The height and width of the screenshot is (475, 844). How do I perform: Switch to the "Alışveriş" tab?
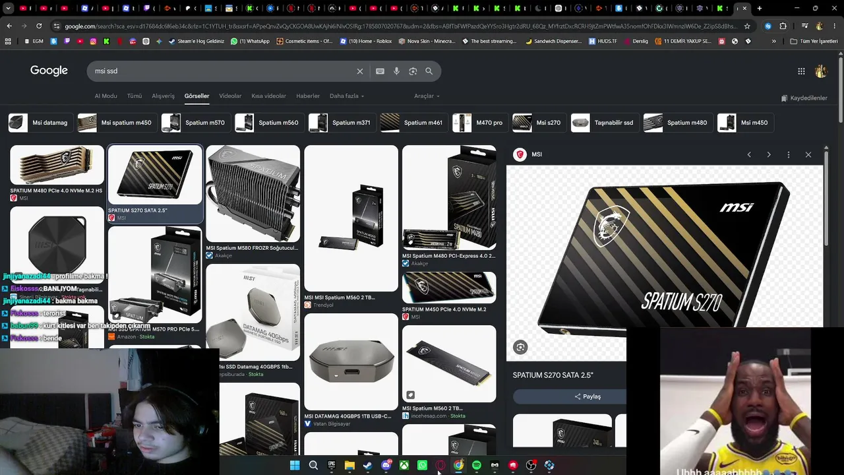(x=164, y=96)
